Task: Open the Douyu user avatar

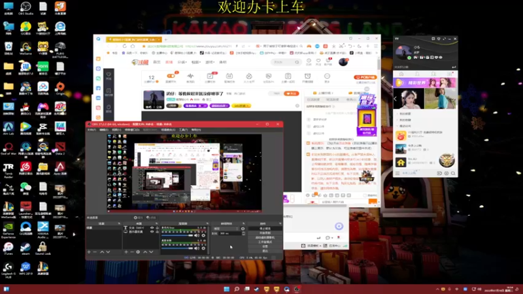Action: pos(343,62)
